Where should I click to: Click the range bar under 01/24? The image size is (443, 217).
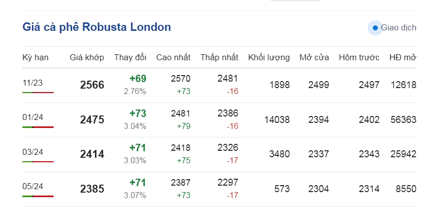pyautogui.click(x=38, y=127)
